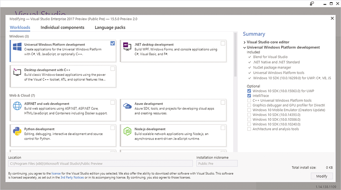Click the .NET Native and .NET Standard item
Viewport: 341px width, 190px height.
click(x=276, y=62)
